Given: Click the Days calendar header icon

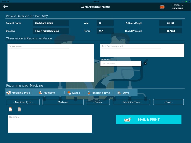Looking at the screenshot, I should tap(119, 93).
